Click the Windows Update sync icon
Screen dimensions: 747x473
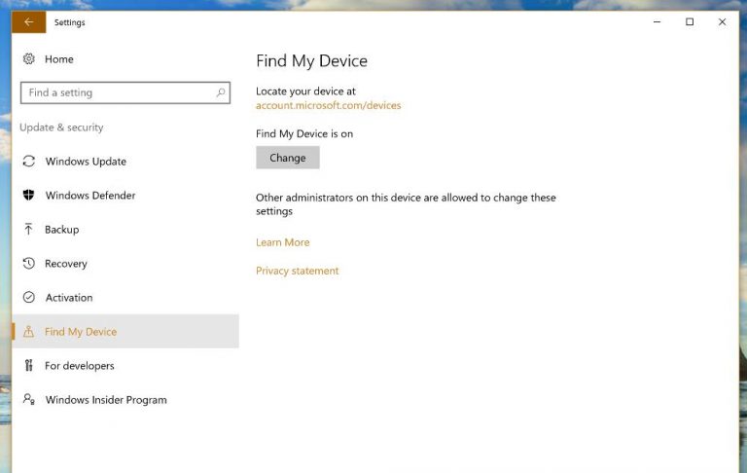pyautogui.click(x=29, y=162)
